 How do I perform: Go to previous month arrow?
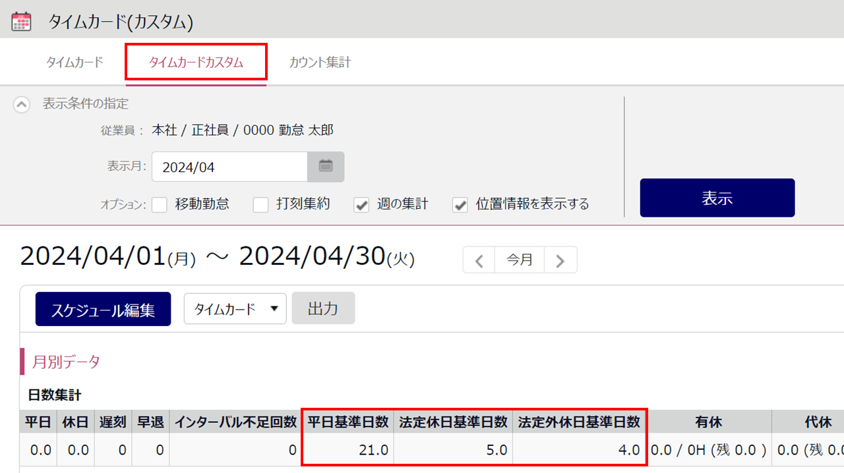coord(479,260)
